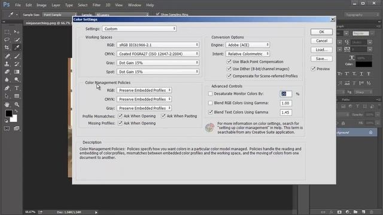The width and height of the screenshot is (383, 215).
Task: Select the Path Selection tool
Action: (7, 96)
